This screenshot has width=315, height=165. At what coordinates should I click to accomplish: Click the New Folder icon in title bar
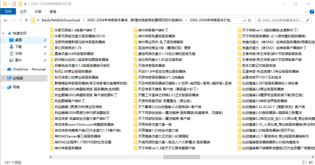tap(20, 4)
